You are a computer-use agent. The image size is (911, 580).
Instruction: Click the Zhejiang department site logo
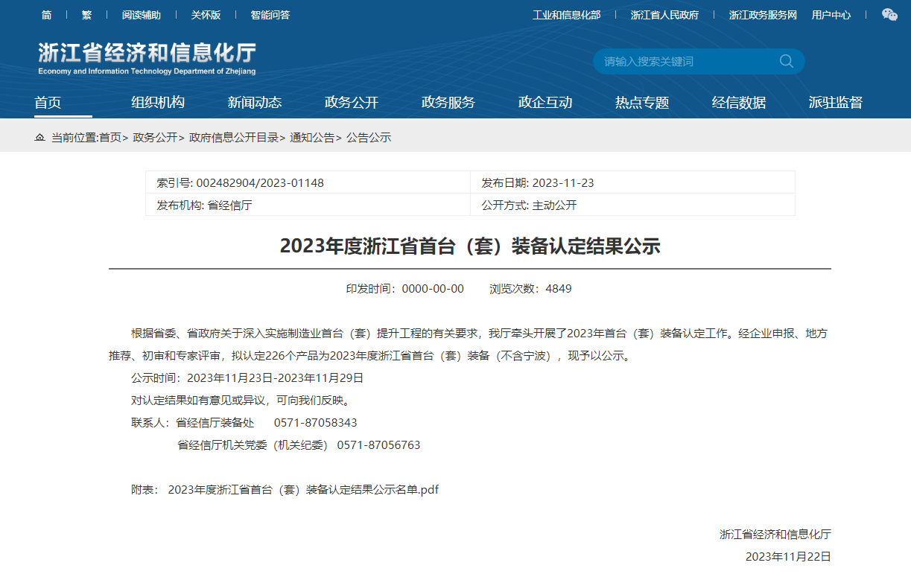[x=147, y=58]
